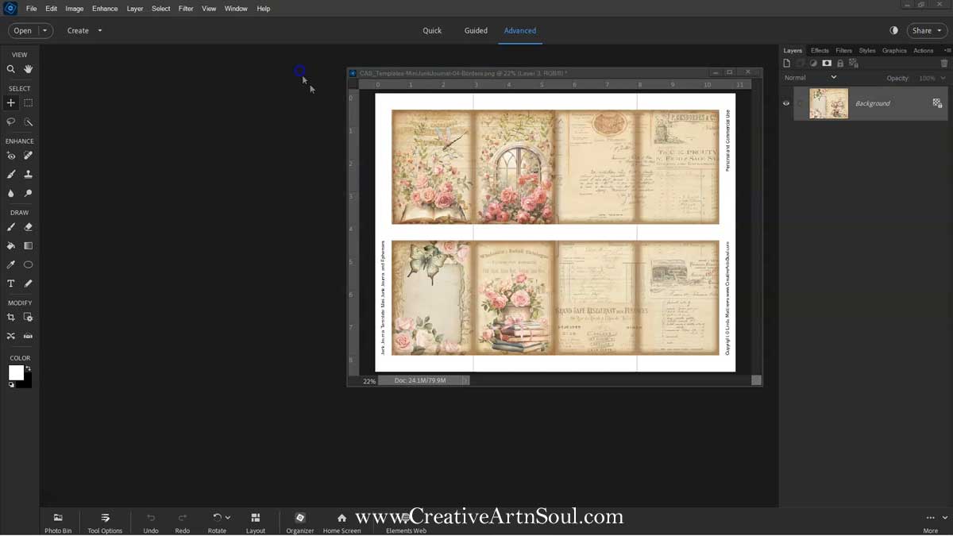Image resolution: width=953 pixels, height=536 pixels.
Task: Toggle the Photo Bin
Action: pos(58,523)
